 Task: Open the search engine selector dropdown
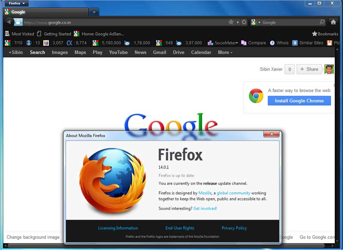pos(256,22)
